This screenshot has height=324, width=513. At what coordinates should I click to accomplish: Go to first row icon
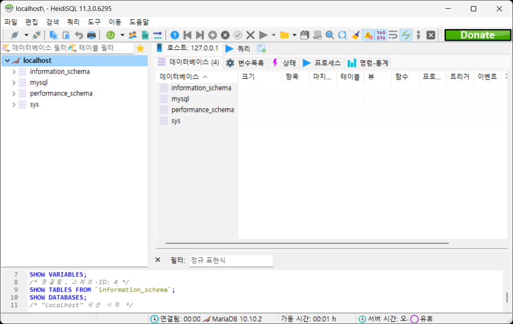point(188,35)
